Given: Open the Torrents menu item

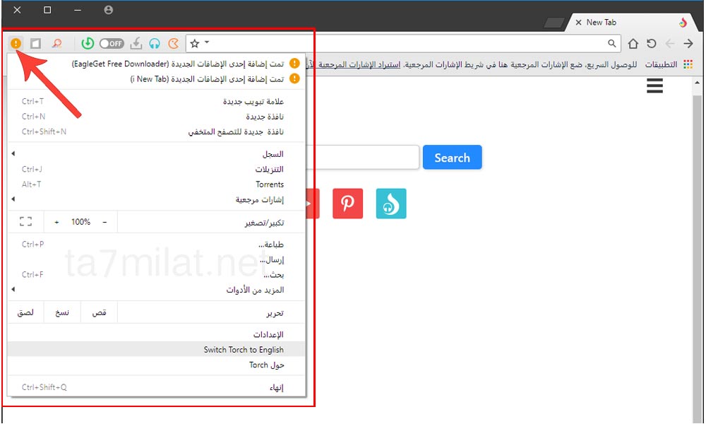Looking at the screenshot, I should pos(156,184).
